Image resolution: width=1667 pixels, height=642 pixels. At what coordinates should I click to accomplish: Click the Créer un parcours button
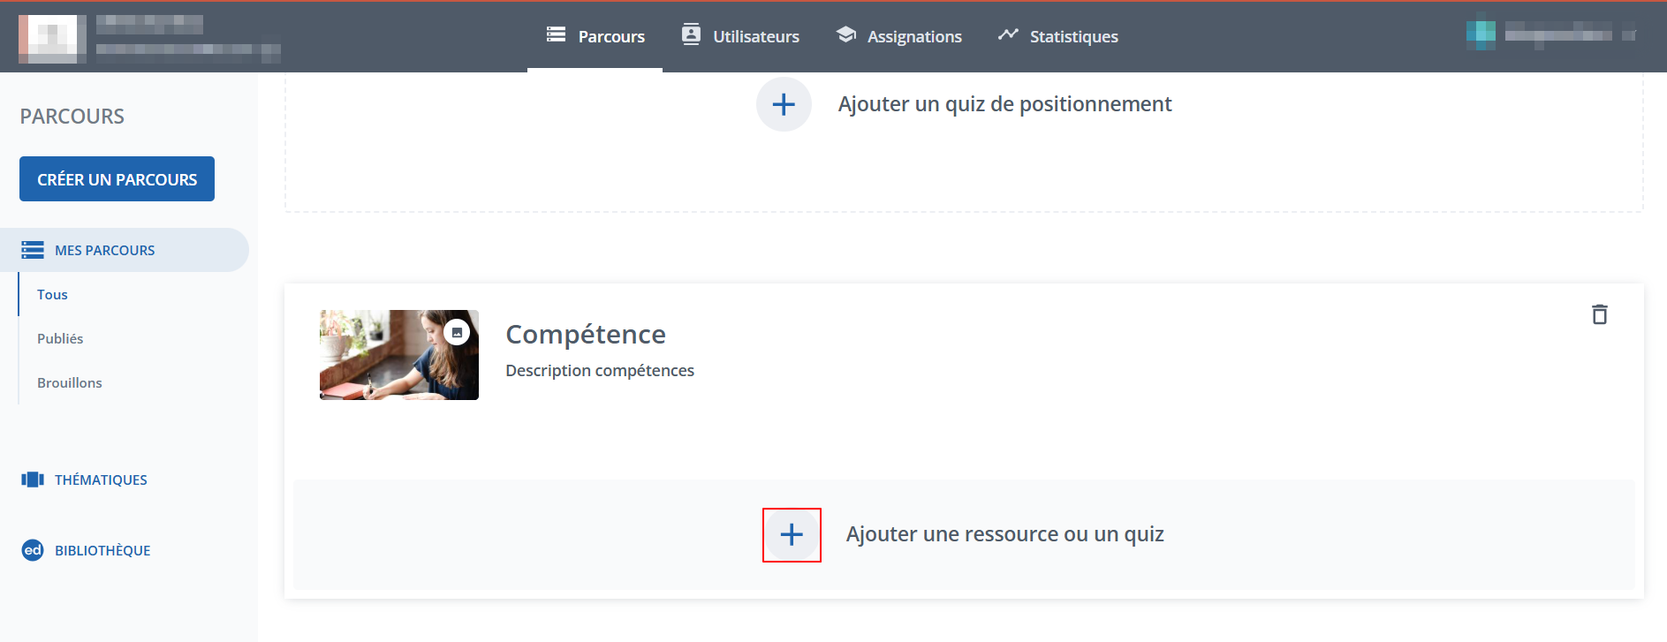(117, 179)
